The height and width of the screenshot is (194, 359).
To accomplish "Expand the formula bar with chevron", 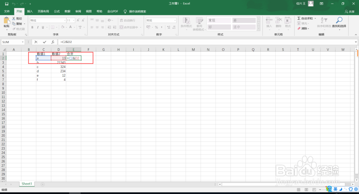I will point(356,42).
